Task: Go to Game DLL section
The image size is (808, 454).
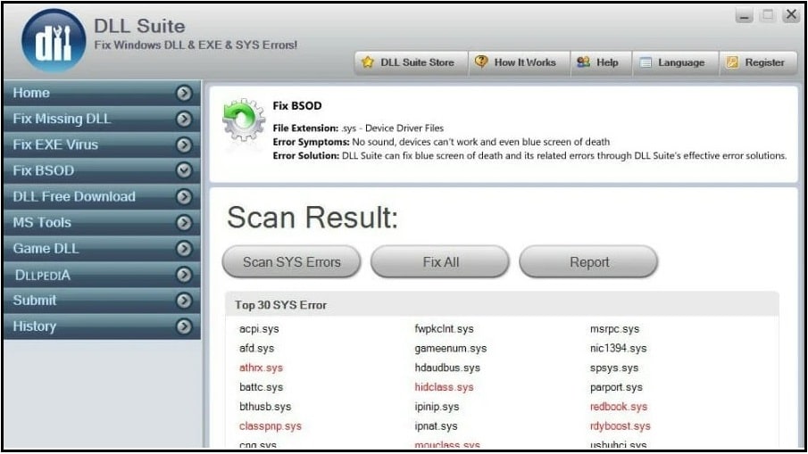Action: point(102,249)
